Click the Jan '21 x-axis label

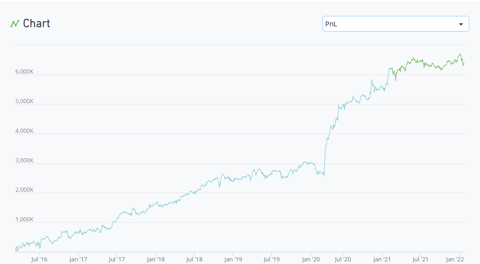(x=382, y=259)
